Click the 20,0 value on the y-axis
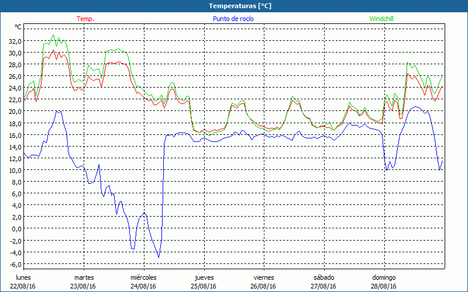468x292 pixels. pos(14,112)
